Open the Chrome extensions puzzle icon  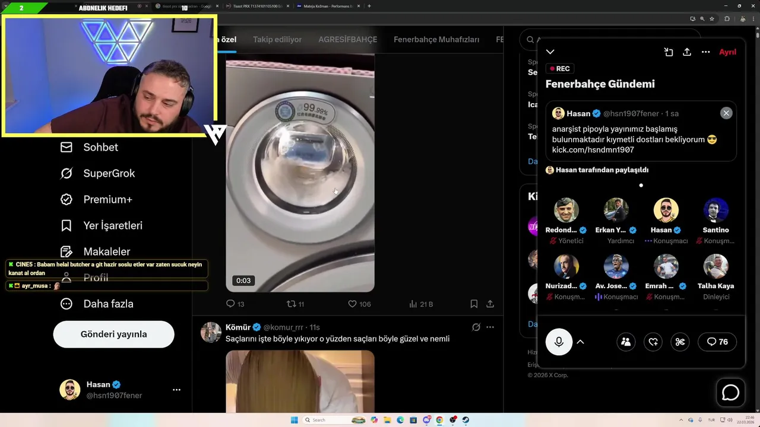click(x=727, y=18)
